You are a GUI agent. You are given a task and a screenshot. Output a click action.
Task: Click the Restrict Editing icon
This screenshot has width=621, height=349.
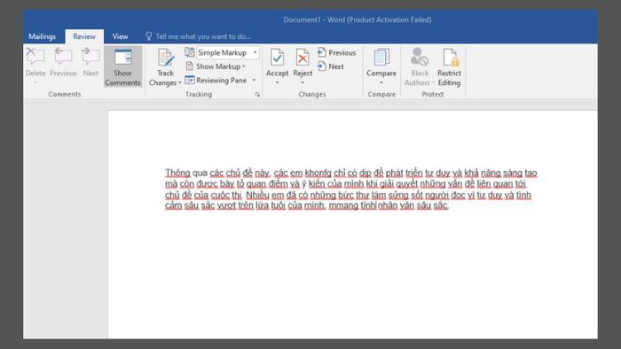tap(450, 58)
